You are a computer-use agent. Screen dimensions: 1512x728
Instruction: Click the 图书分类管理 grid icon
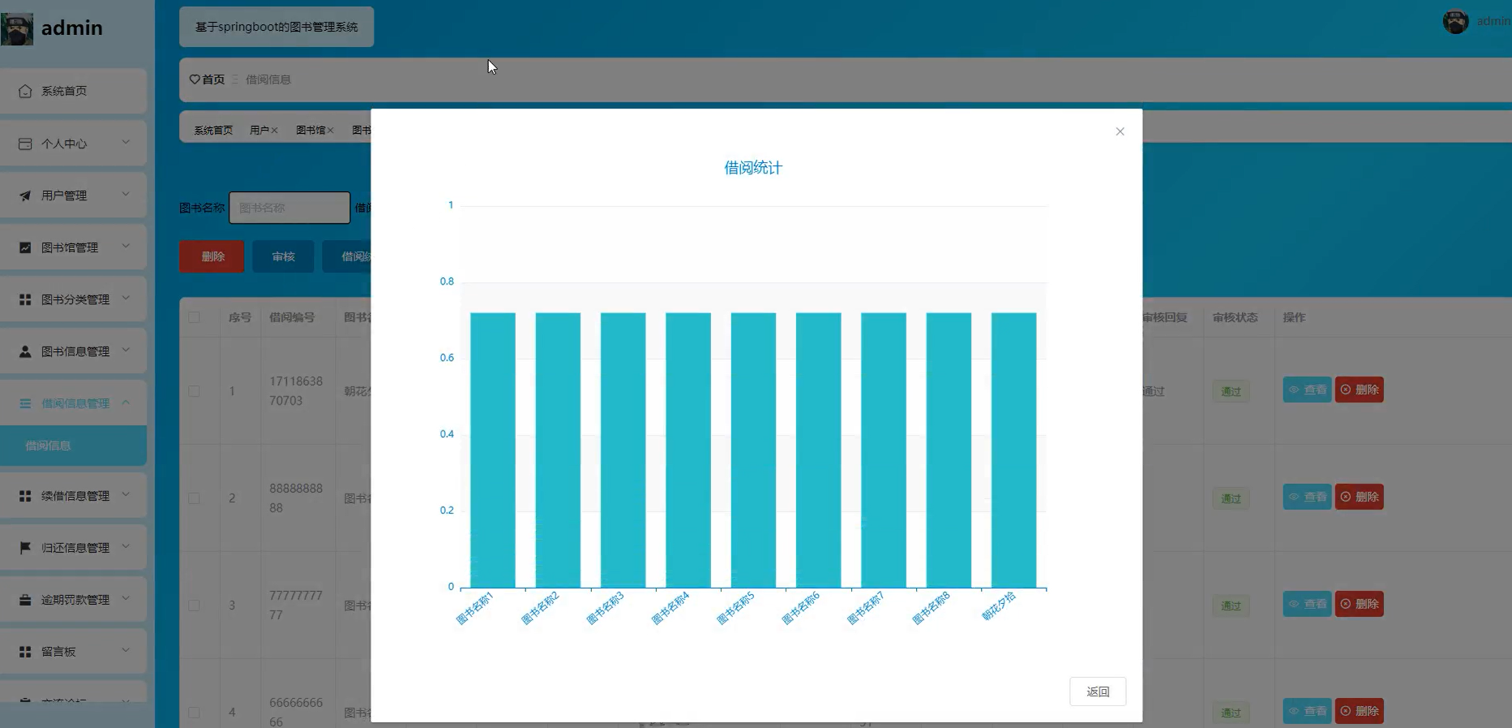coord(25,299)
